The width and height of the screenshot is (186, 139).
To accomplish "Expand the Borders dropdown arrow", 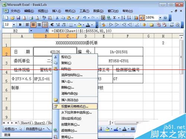I will click(x=75, y=25).
